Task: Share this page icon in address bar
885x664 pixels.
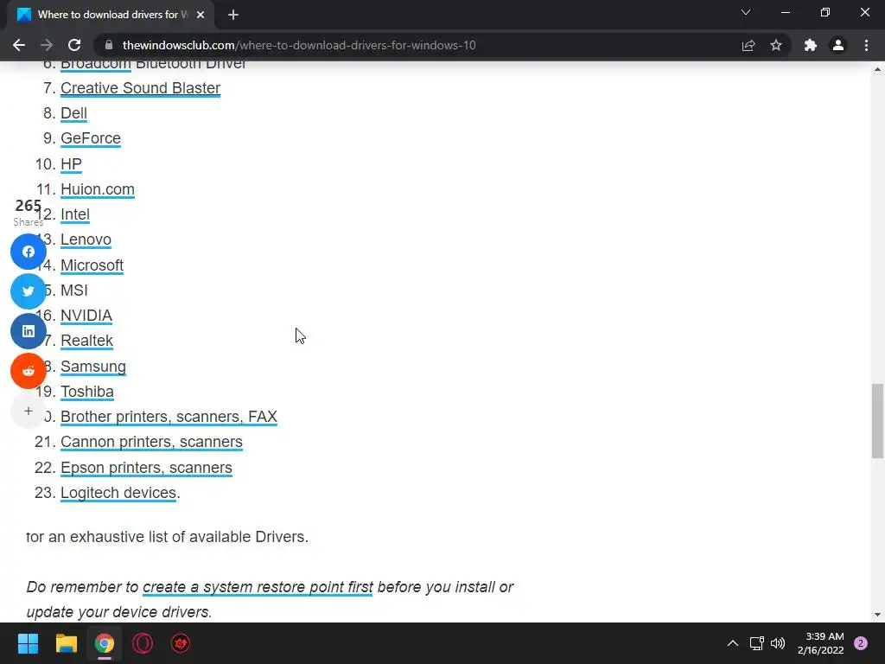Action: [x=748, y=45]
